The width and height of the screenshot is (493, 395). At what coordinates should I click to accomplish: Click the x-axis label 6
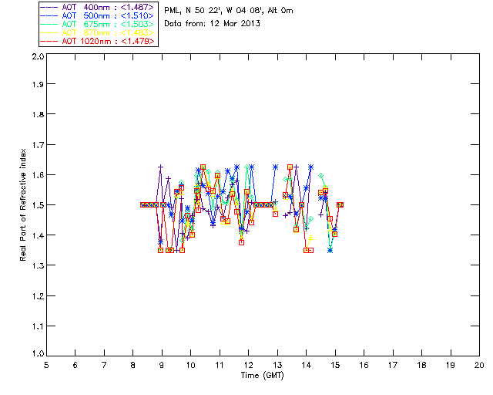(x=75, y=365)
